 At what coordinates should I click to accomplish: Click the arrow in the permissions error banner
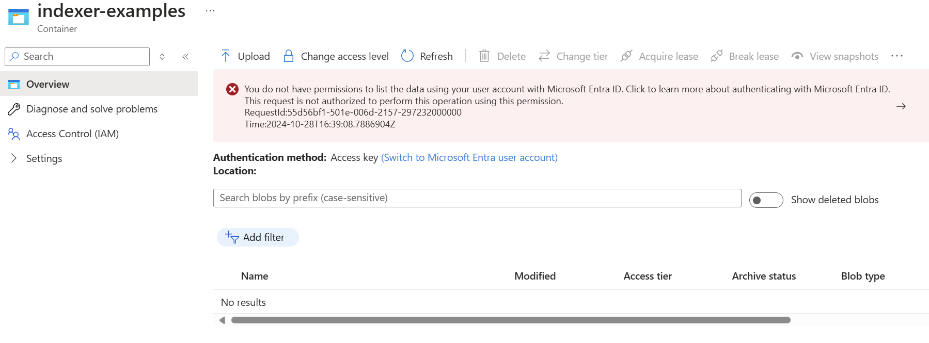pyautogui.click(x=901, y=106)
